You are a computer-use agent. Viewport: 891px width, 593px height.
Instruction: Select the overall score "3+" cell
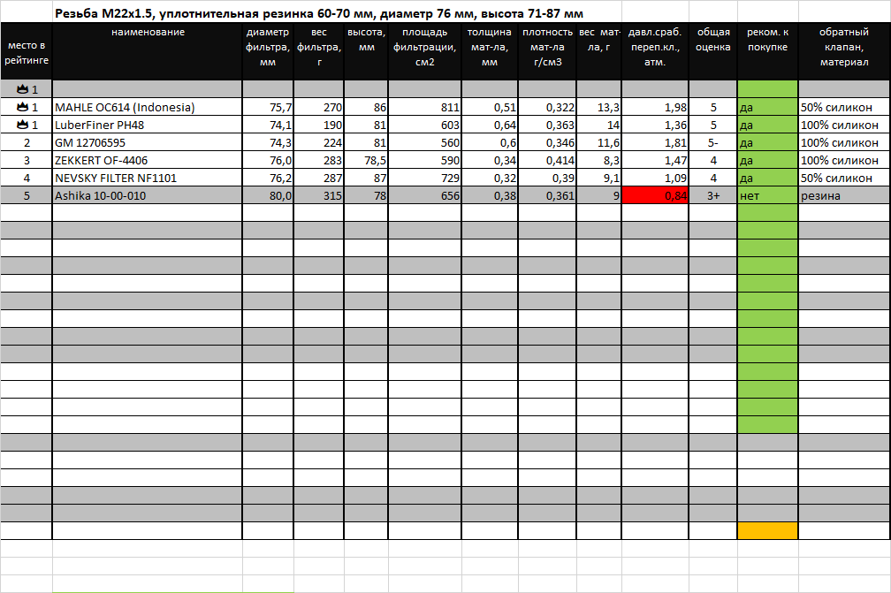click(713, 195)
